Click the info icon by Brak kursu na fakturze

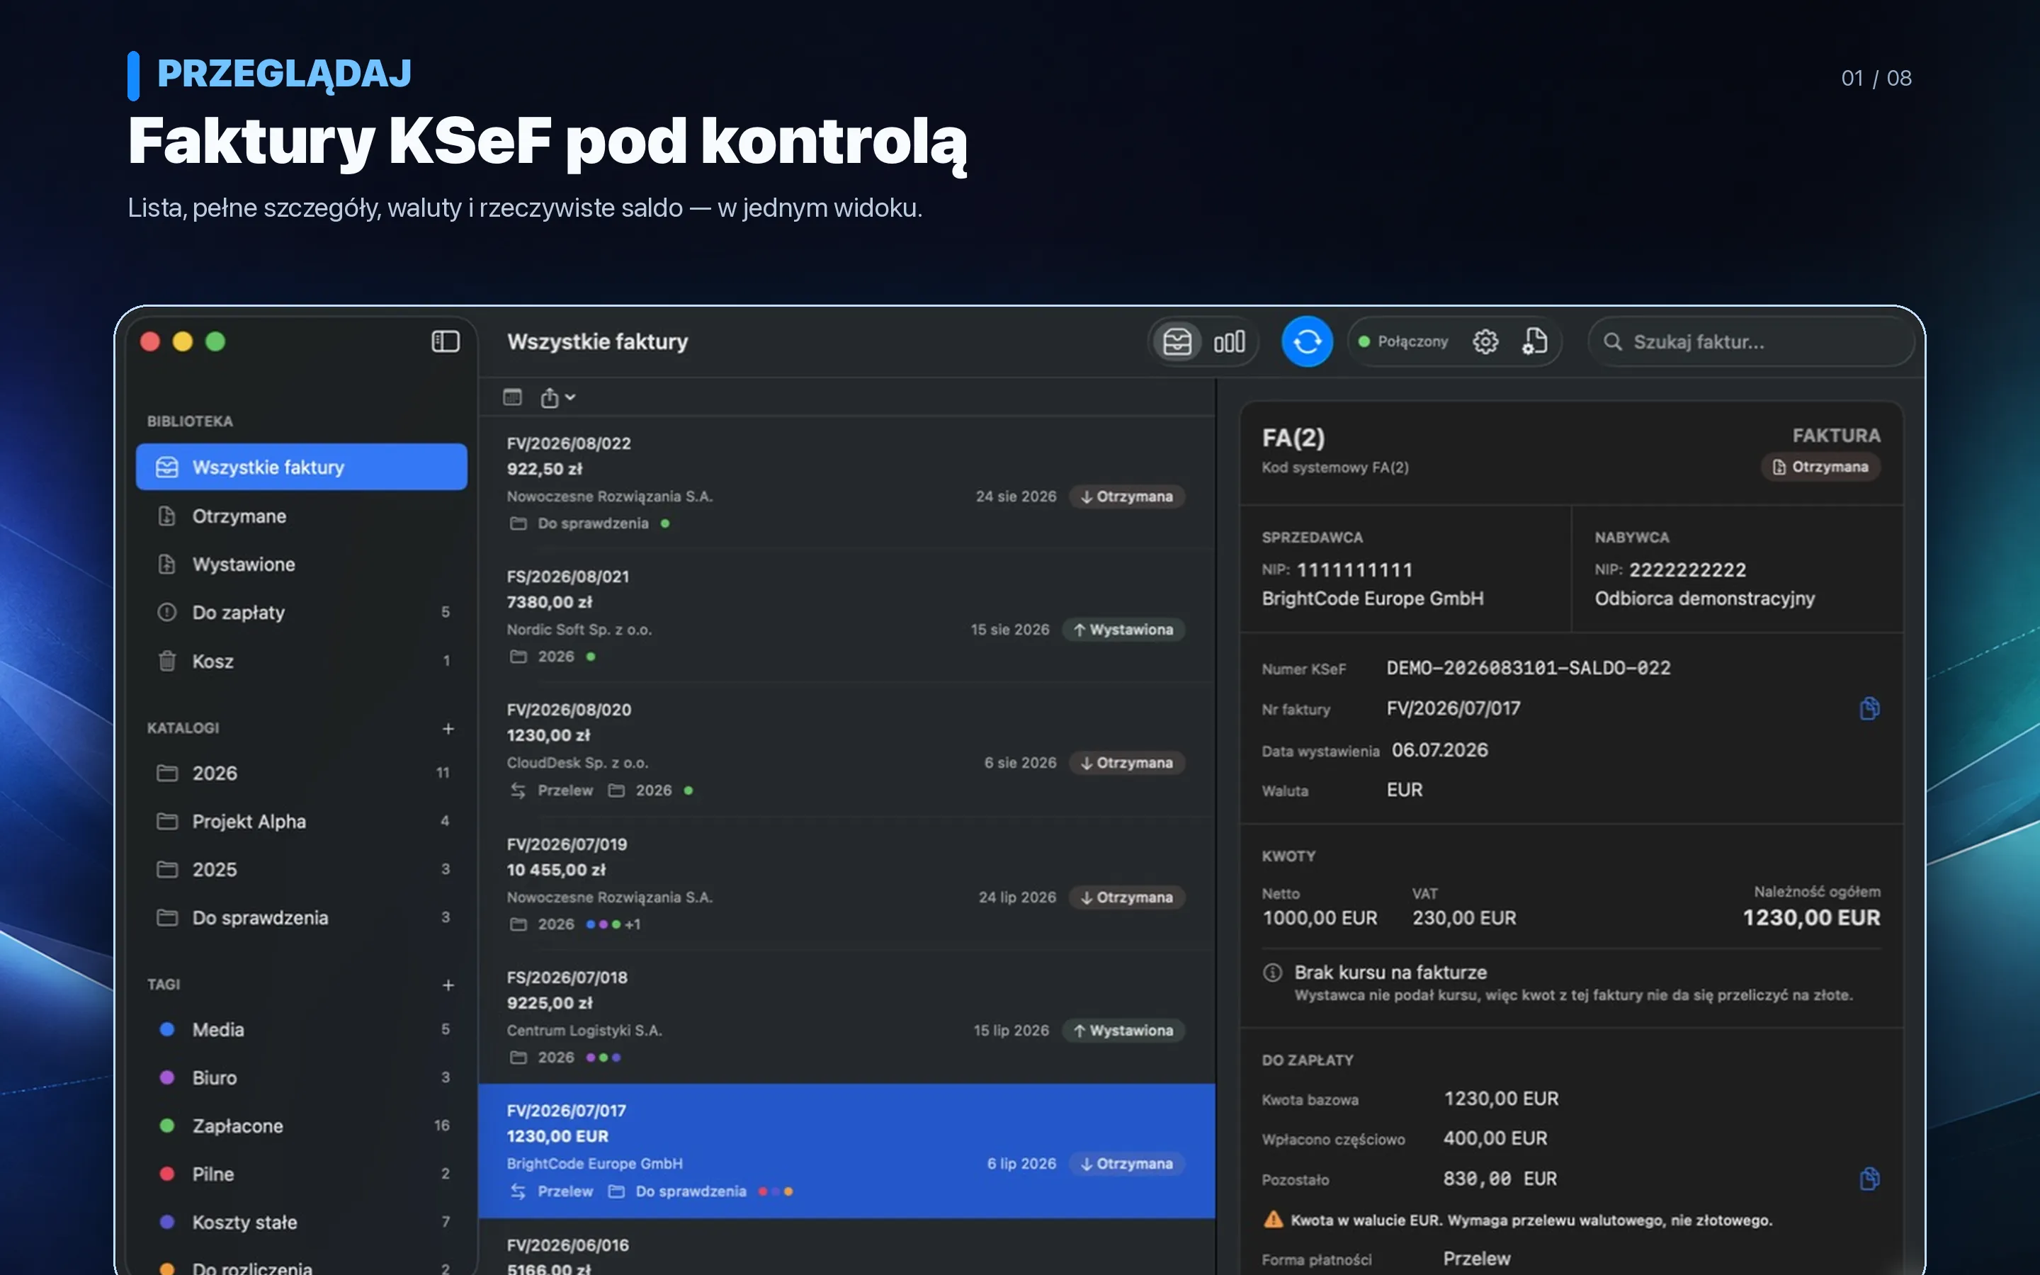[x=1272, y=973]
